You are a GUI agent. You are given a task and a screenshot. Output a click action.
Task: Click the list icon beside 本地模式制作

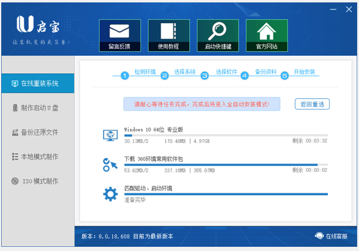15,157
